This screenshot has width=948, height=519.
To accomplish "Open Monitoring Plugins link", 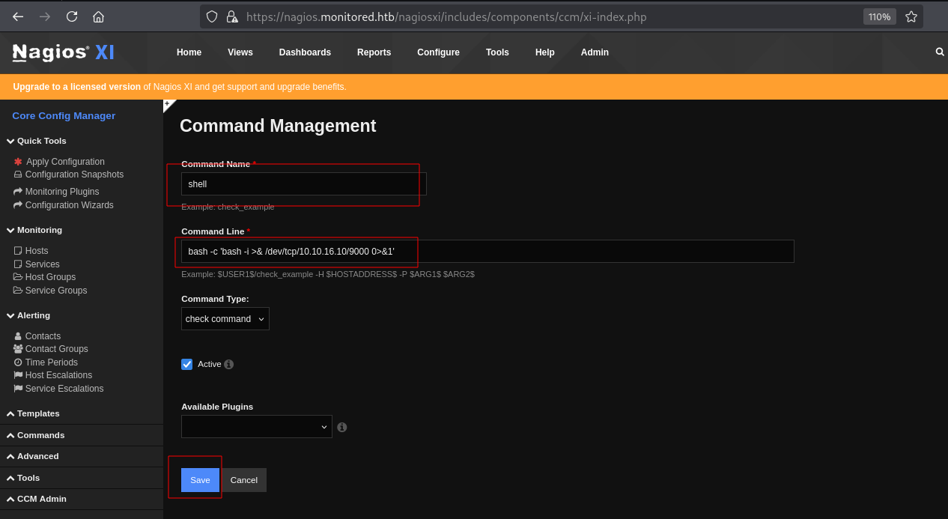I will [x=62, y=192].
